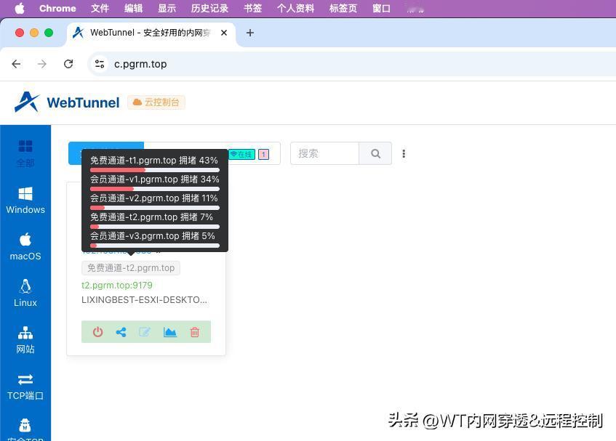Image resolution: width=616 pixels, height=441 pixels.
Task: Open the 文件 menu
Action: click(100, 8)
